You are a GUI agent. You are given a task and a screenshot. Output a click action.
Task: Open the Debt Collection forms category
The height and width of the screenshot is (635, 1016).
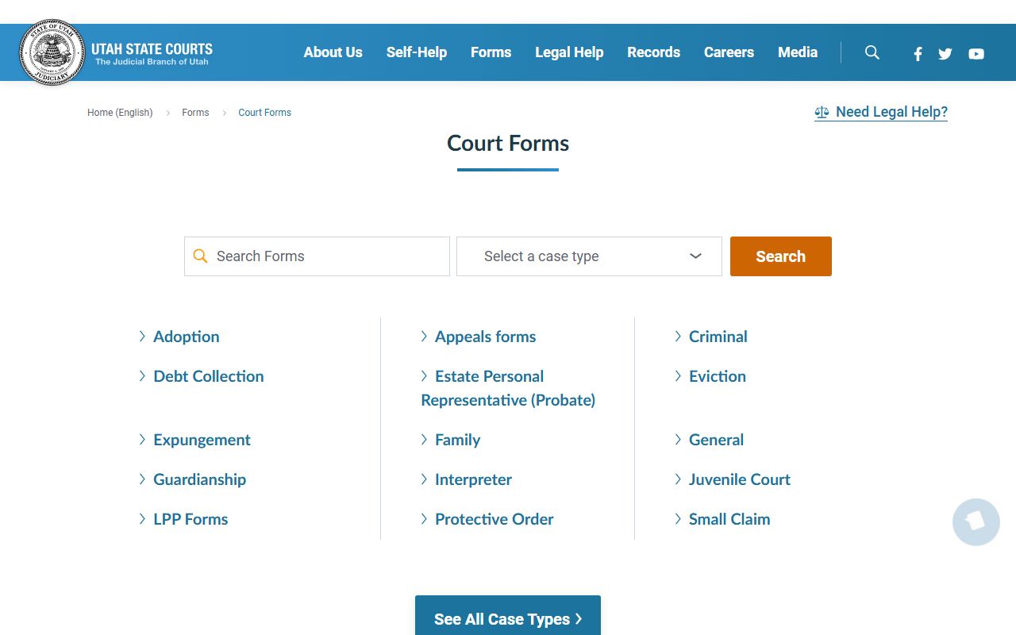[208, 376]
